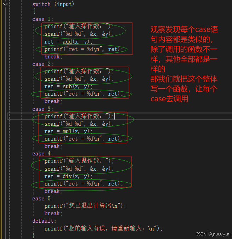Click the opening brace below switch

[34, 11]
